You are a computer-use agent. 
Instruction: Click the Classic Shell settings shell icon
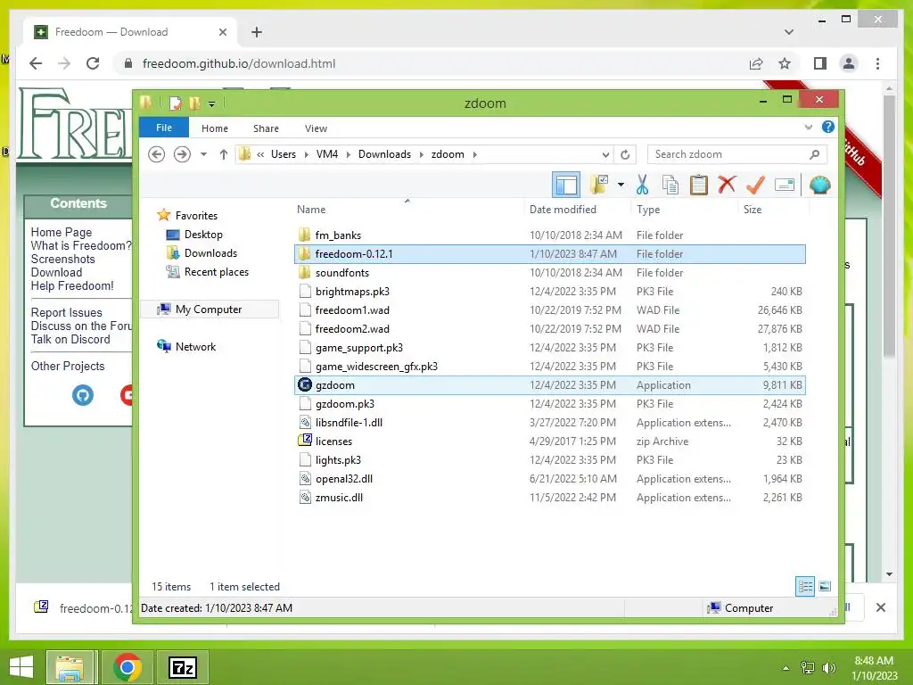click(x=820, y=186)
